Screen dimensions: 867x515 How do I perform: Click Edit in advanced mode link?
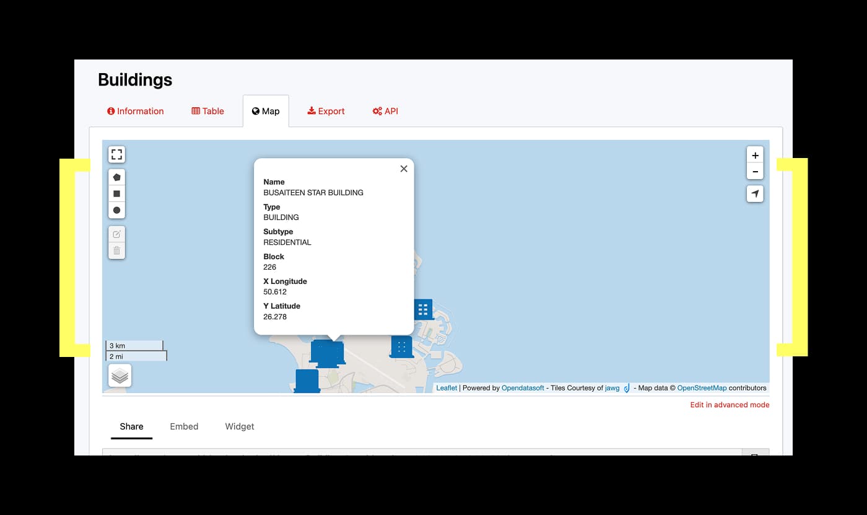[x=730, y=405]
